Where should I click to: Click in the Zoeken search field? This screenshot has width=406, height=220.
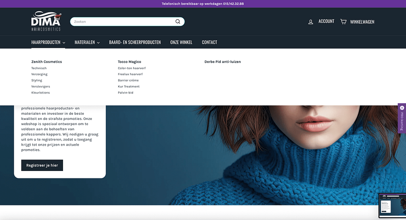click(x=121, y=22)
